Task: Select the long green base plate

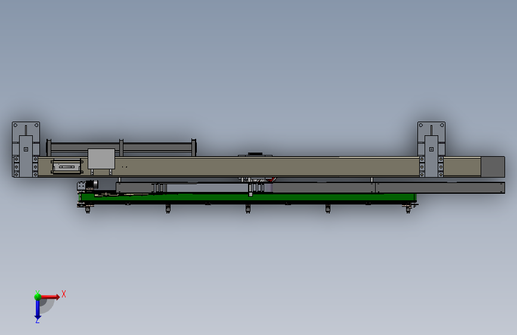Action: pyautogui.click(x=247, y=197)
